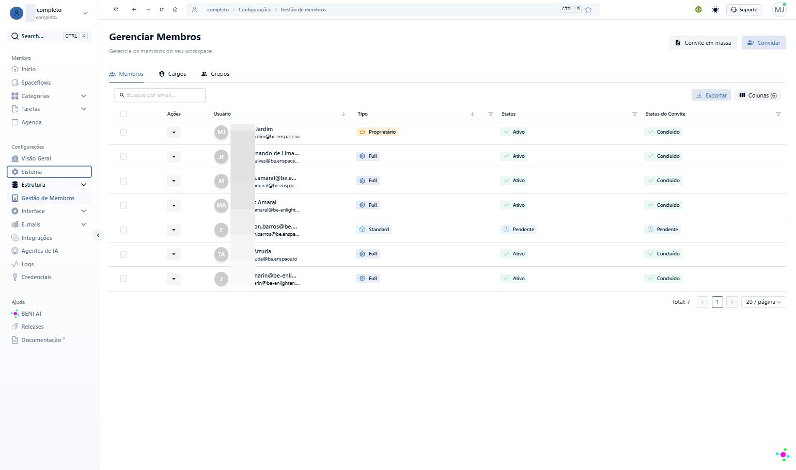Favorite this page with the star icon
Screen dimensions: 796x470
tap(588, 10)
